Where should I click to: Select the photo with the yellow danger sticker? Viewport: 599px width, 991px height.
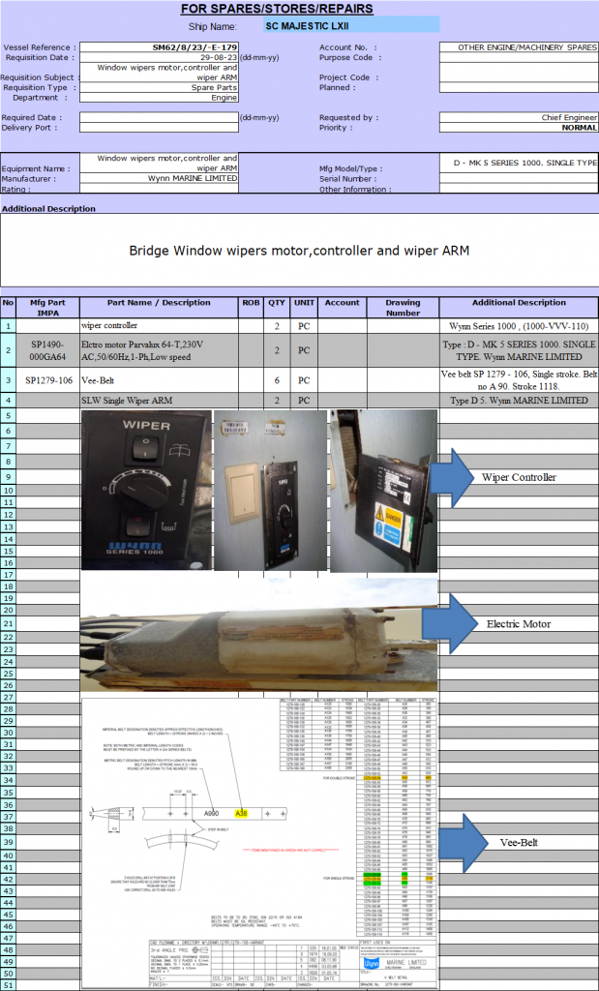pyautogui.click(x=384, y=490)
